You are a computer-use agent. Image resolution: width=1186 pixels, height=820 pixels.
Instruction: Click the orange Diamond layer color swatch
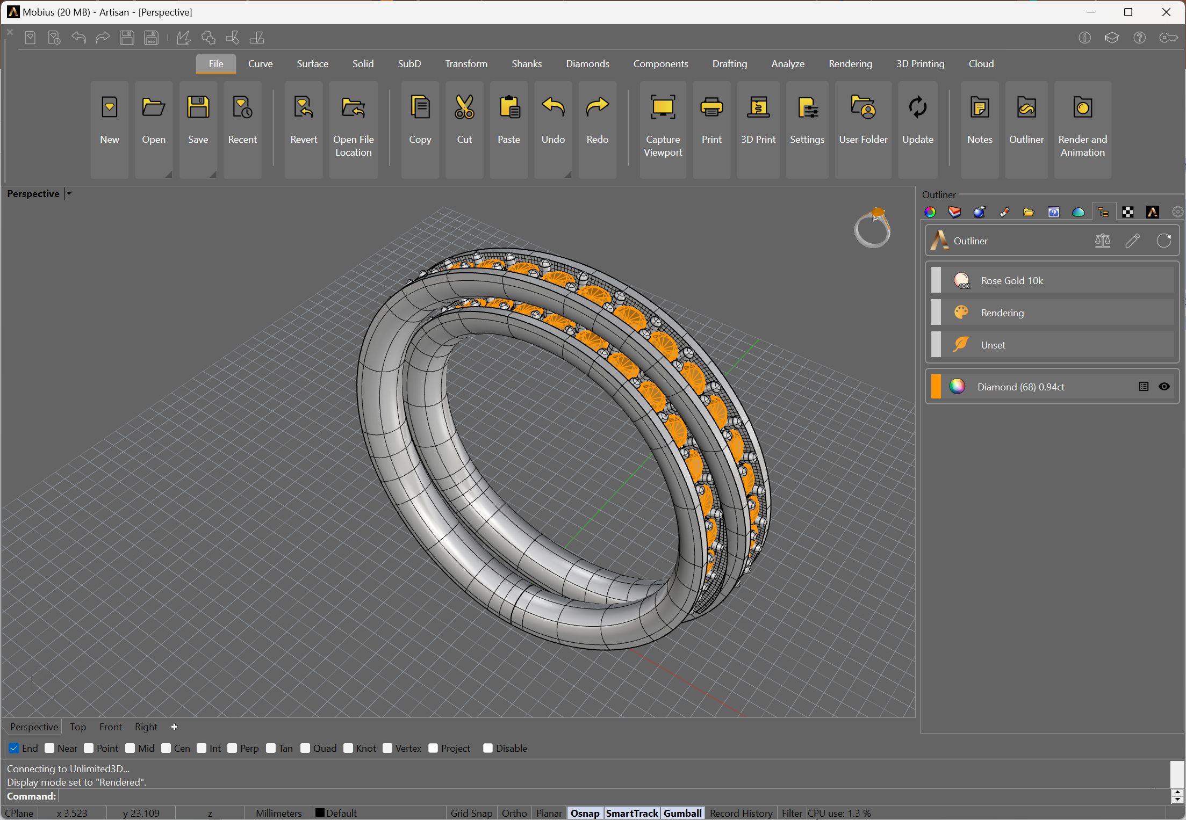[936, 387]
